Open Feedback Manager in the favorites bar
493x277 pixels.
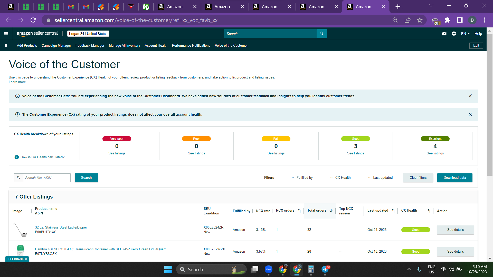[90, 46]
